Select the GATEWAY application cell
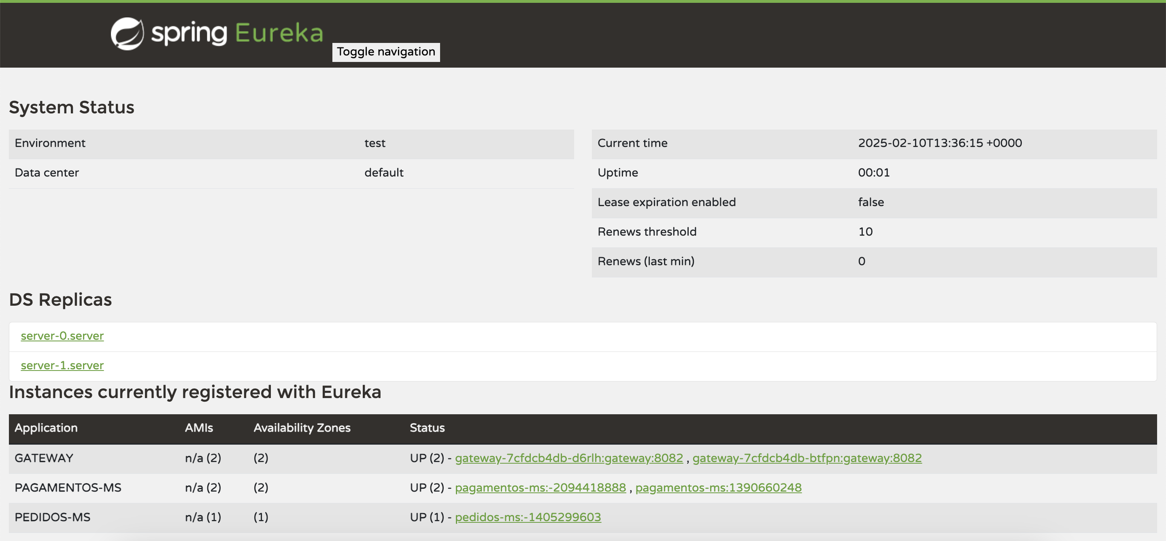The width and height of the screenshot is (1166, 541). tap(44, 458)
